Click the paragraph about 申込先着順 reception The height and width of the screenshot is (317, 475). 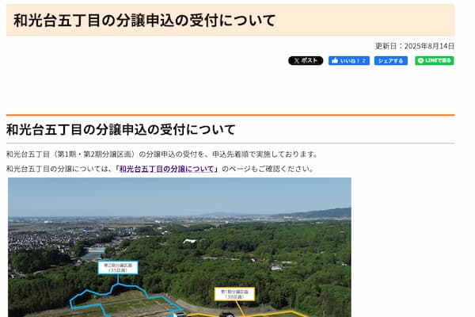tap(161, 154)
